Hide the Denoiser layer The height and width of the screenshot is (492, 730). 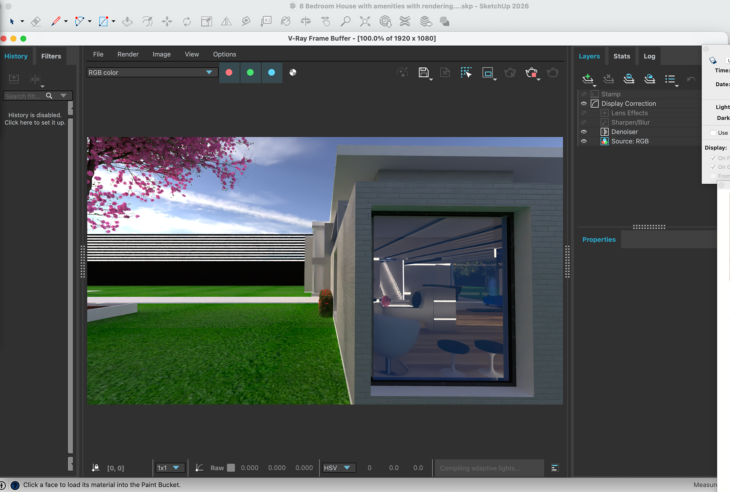(584, 132)
